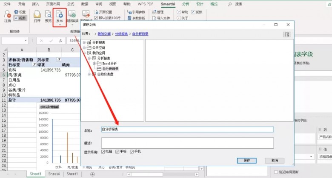Select column B header
The image size is (332, 178).
coord(49,50)
